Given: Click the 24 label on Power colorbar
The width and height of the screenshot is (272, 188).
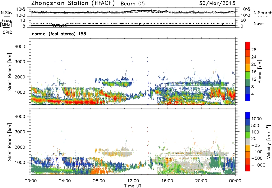Looking at the screenshot, I should (x=254, y=57).
